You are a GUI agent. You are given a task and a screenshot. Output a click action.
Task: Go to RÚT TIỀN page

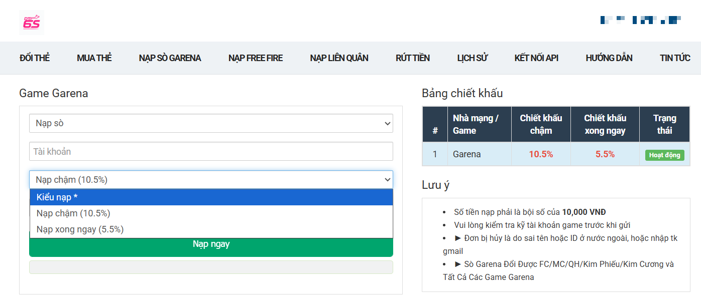coord(413,58)
